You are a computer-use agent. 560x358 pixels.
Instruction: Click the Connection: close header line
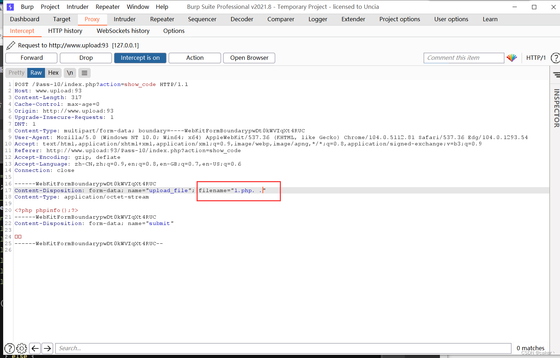click(44, 171)
